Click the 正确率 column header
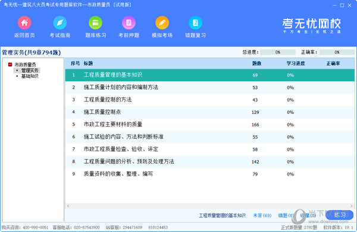Screen dimensions: 357x232 333,63
